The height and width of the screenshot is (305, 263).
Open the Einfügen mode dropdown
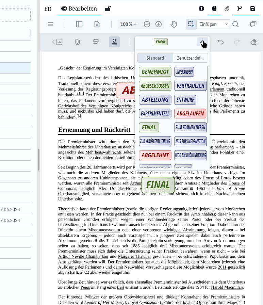pyautogui.click(x=213, y=24)
